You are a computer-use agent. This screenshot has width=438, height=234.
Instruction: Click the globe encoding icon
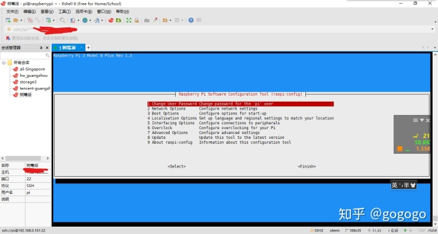point(85,20)
